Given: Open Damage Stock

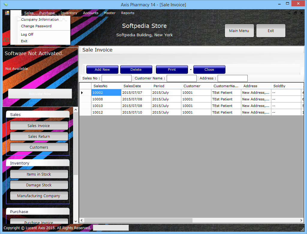Looking at the screenshot, I should coord(39,185).
